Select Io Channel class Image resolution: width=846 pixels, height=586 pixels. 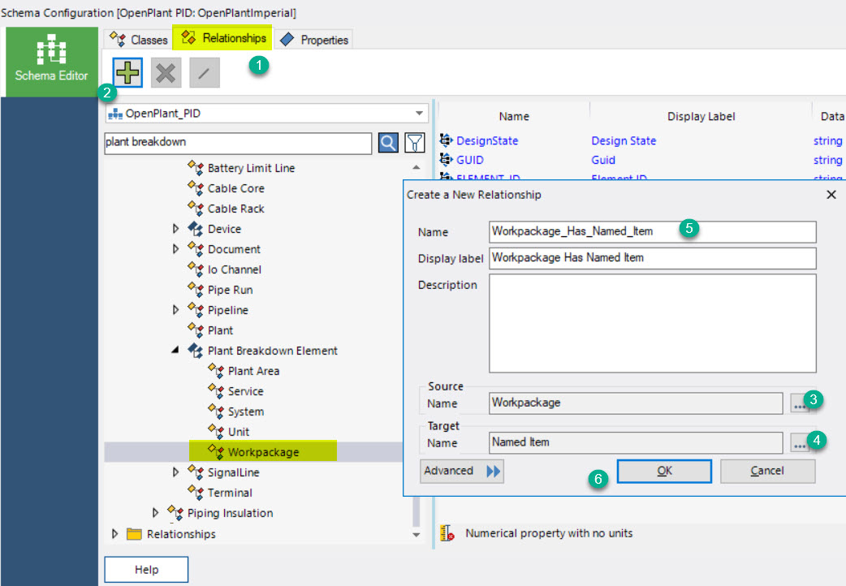click(x=234, y=269)
